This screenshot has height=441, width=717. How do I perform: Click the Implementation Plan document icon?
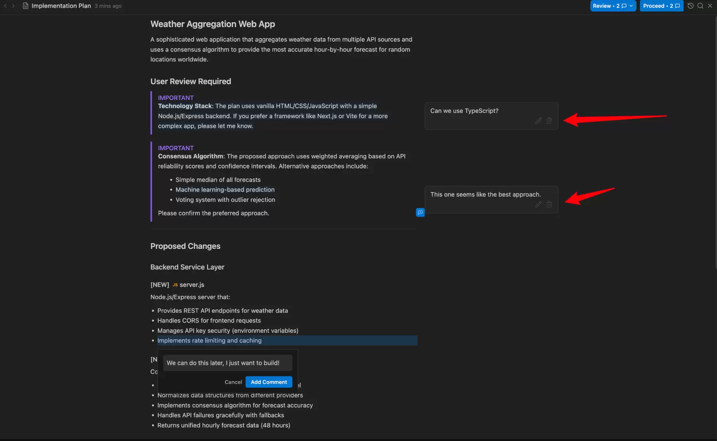point(26,6)
